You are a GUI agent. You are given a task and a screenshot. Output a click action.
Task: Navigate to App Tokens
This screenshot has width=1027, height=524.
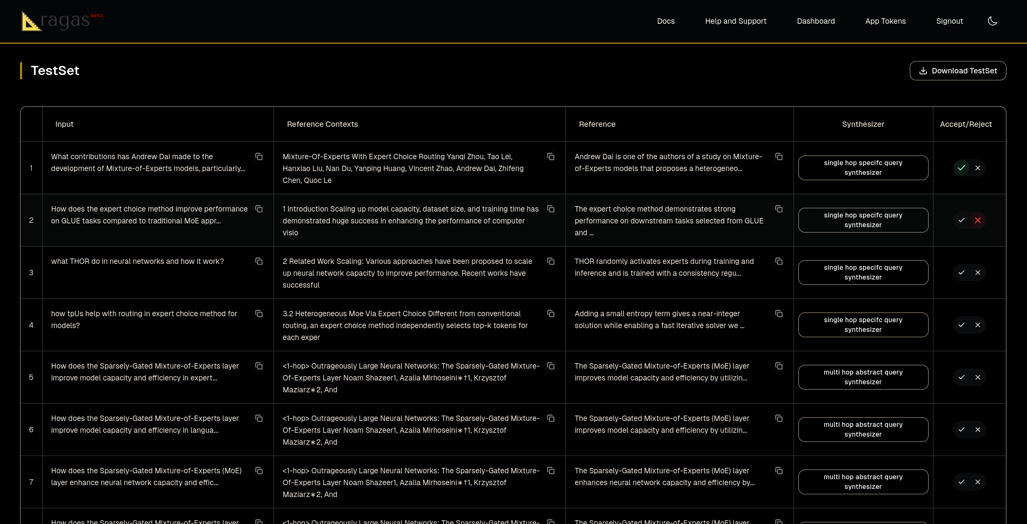(885, 21)
